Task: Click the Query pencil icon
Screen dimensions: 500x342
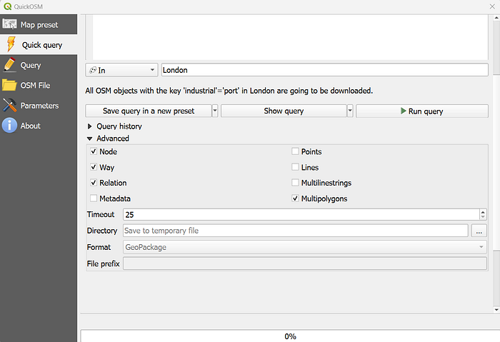Action: click(9, 64)
